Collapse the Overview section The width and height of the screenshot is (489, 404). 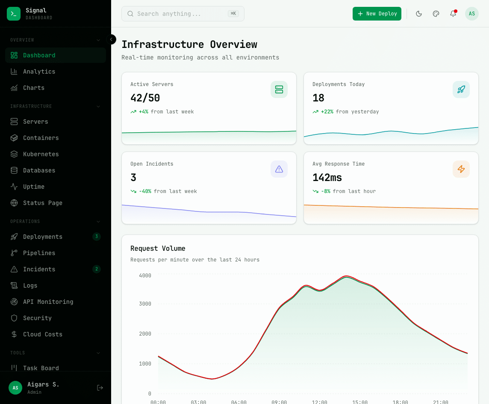[x=98, y=39]
